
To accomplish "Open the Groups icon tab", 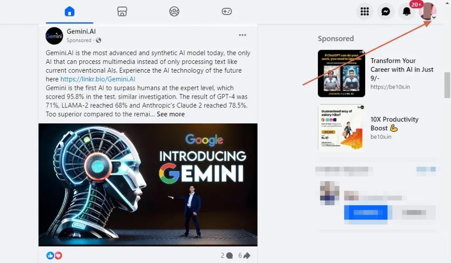I will [x=174, y=11].
